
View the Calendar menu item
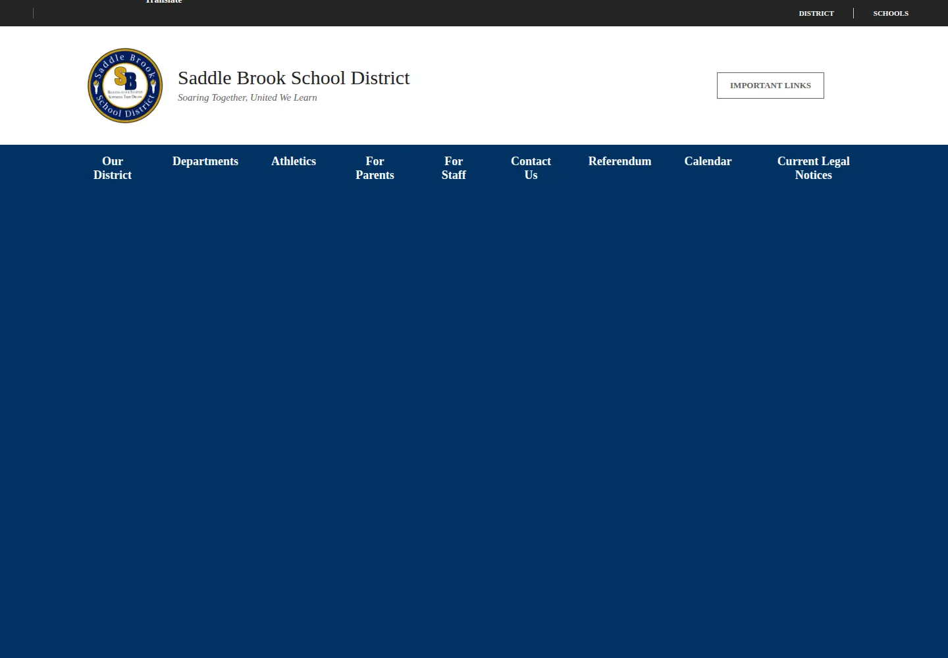[708, 161]
